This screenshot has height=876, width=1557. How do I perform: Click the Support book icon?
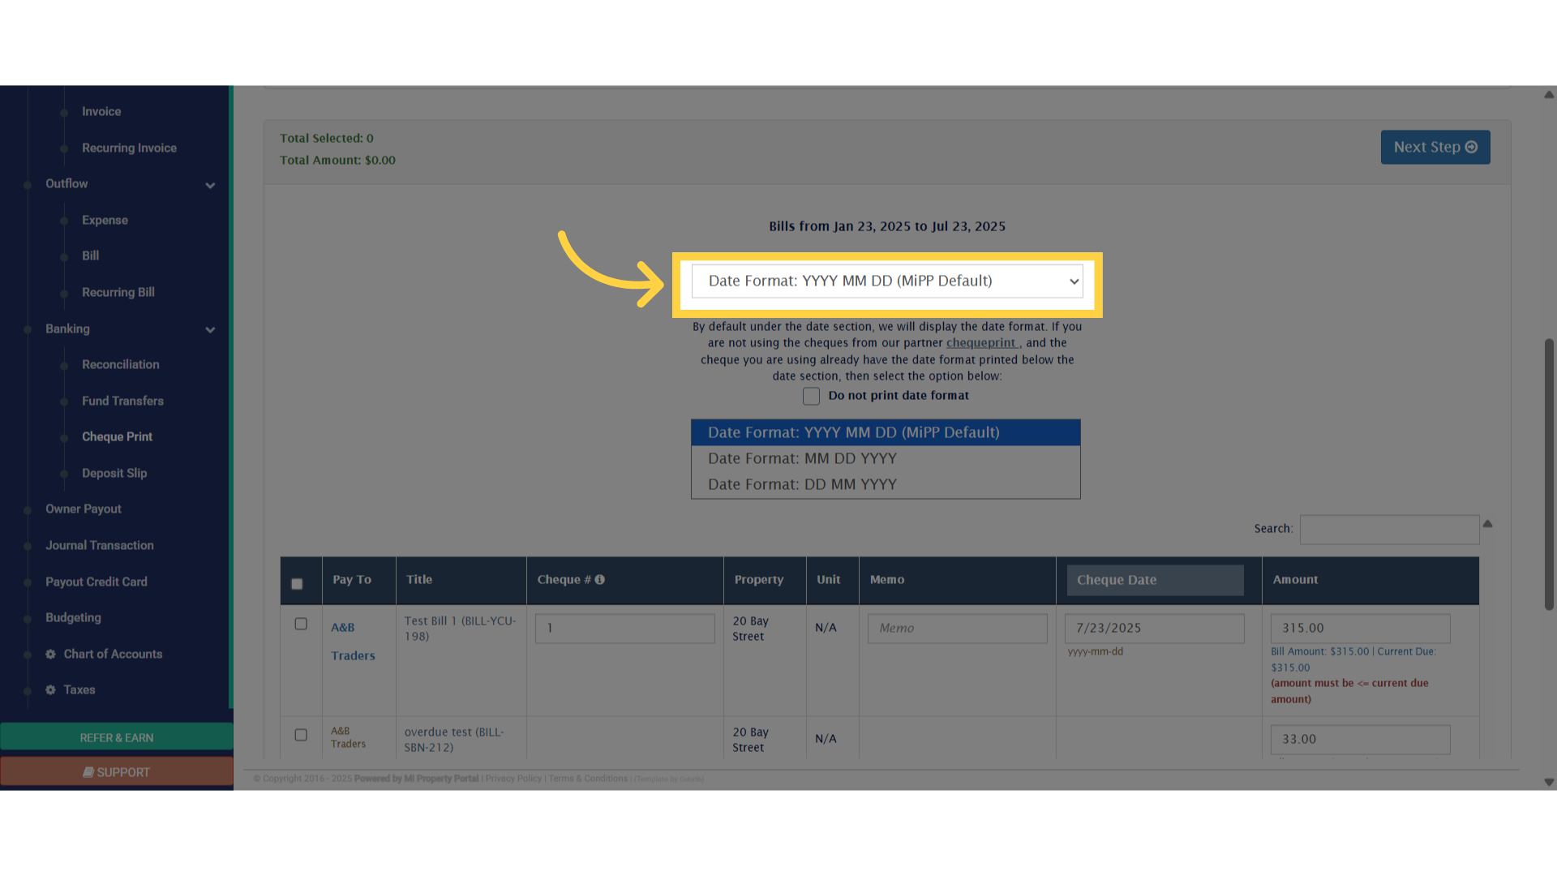(x=88, y=772)
